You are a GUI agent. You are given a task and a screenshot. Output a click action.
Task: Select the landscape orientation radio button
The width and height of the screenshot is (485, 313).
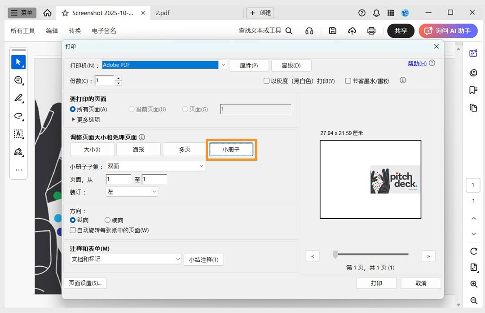pos(106,220)
